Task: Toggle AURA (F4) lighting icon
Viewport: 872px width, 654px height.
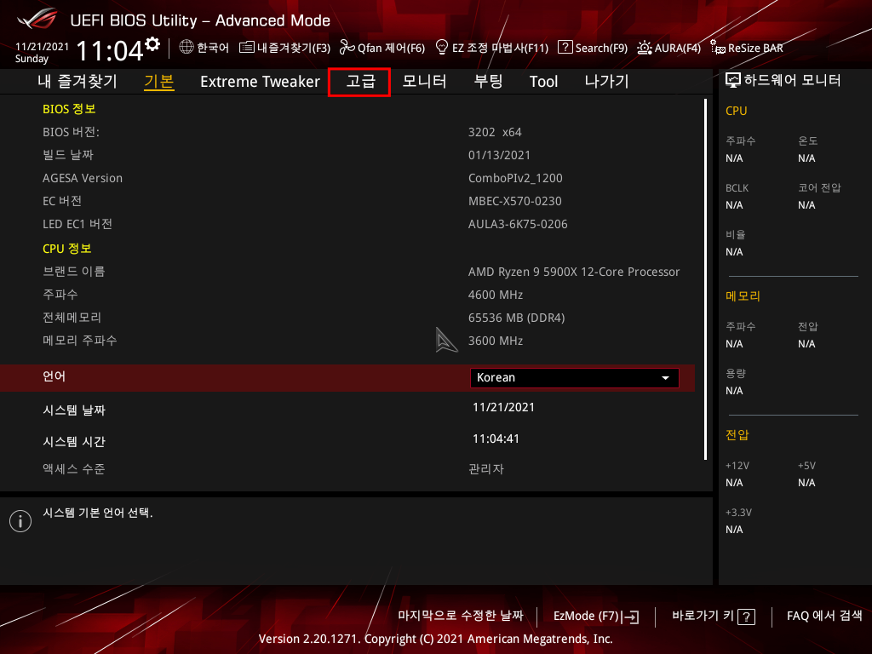Action: point(645,48)
